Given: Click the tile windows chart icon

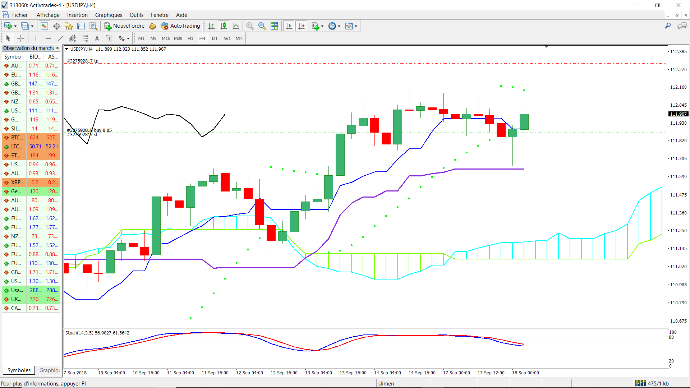Looking at the screenshot, I should [274, 26].
